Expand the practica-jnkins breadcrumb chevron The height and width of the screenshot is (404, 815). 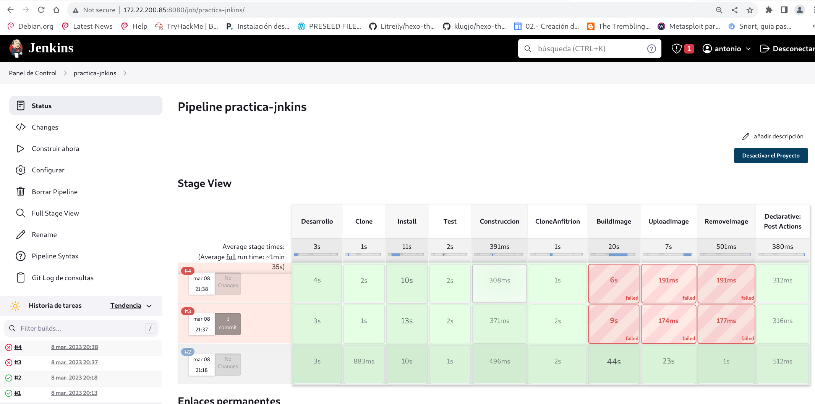click(125, 73)
